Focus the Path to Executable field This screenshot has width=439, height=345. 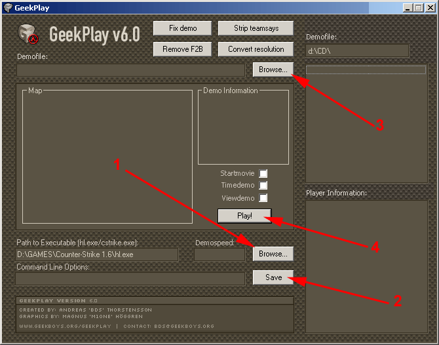pyautogui.click(x=96, y=254)
